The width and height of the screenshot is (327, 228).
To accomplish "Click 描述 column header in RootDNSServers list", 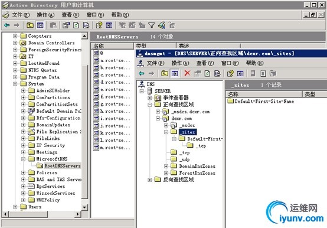I will coord(208,45).
